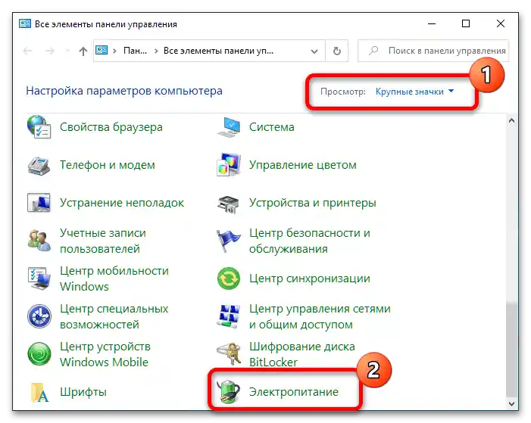This screenshot has width=531, height=423.
Task: Open Устройства и принтеры link
Action: pos(313,203)
